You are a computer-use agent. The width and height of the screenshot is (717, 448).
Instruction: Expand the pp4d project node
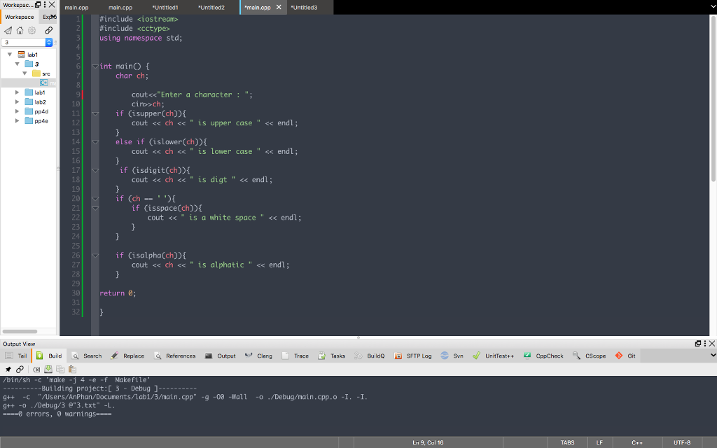pos(17,111)
